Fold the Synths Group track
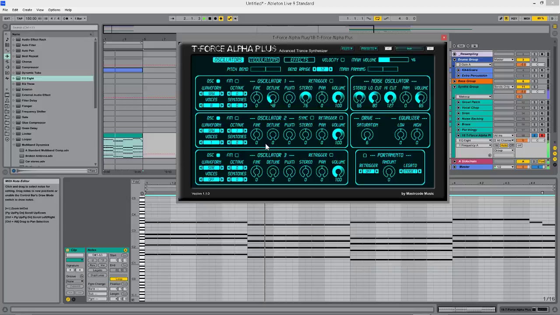 pyautogui.click(x=455, y=87)
